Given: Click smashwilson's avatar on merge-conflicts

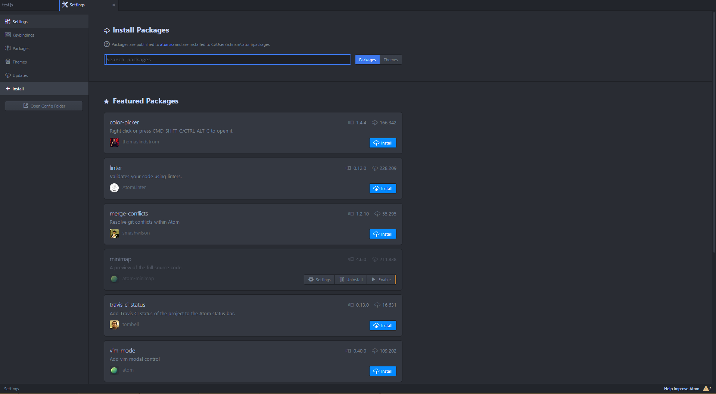Looking at the screenshot, I should (x=114, y=233).
